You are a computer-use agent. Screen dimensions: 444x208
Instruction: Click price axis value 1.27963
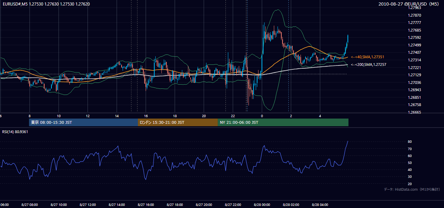(415, 8)
